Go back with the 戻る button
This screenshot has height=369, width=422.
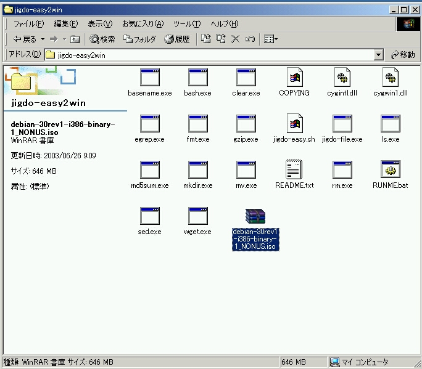pyautogui.click(x=25, y=39)
